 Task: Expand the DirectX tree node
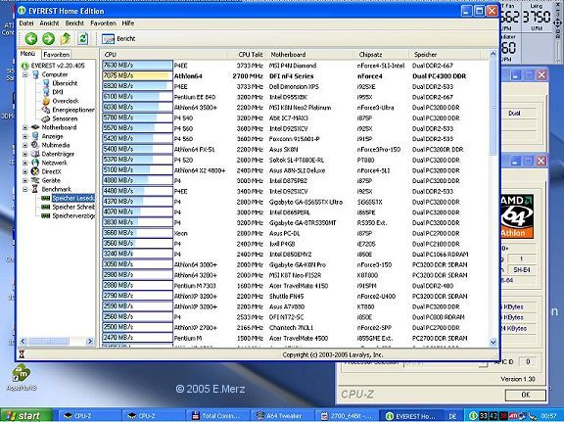[25, 171]
